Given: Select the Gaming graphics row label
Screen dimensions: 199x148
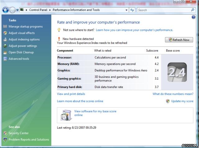Looking at the screenshot, I should [69, 79].
